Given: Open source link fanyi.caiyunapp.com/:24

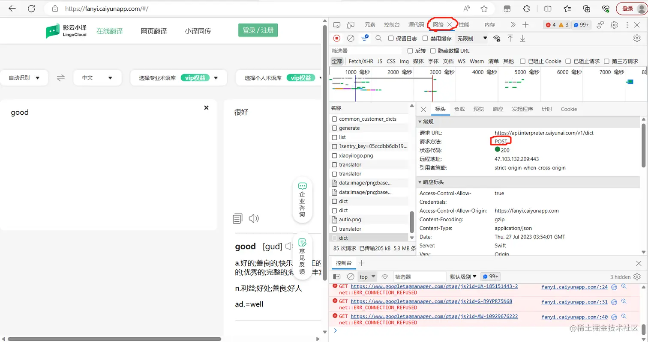Looking at the screenshot, I should point(574,286).
